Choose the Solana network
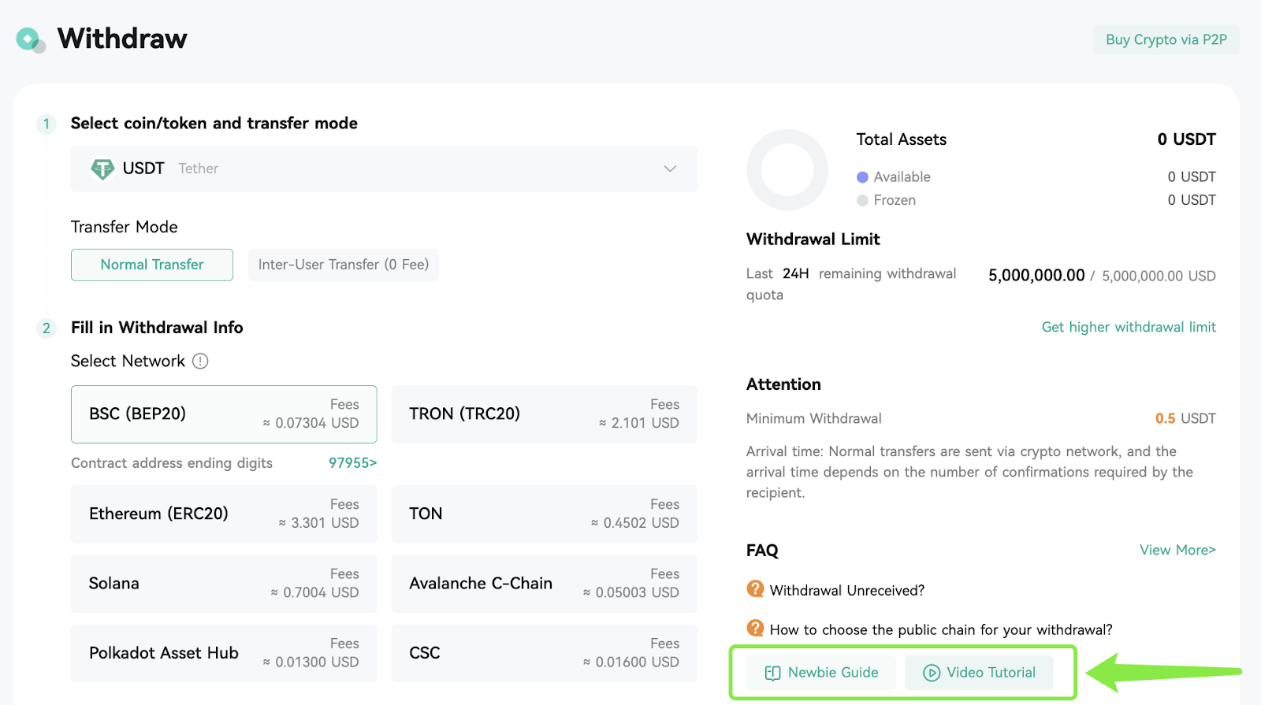Image resolution: width=1261 pixels, height=705 pixels. click(x=224, y=584)
